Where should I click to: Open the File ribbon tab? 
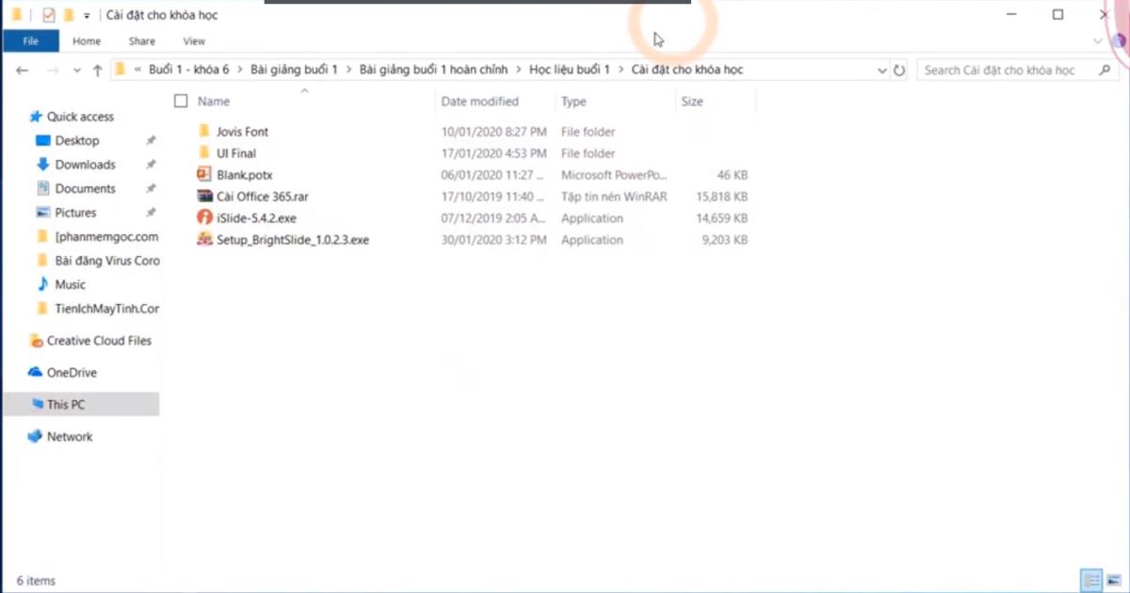click(30, 41)
